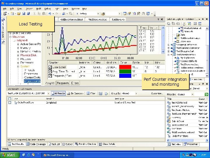The width and height of the screenshot is (210, 158).
Task: Uncheck the Requests/Sec counter checkbox
Action: [50, 76]
